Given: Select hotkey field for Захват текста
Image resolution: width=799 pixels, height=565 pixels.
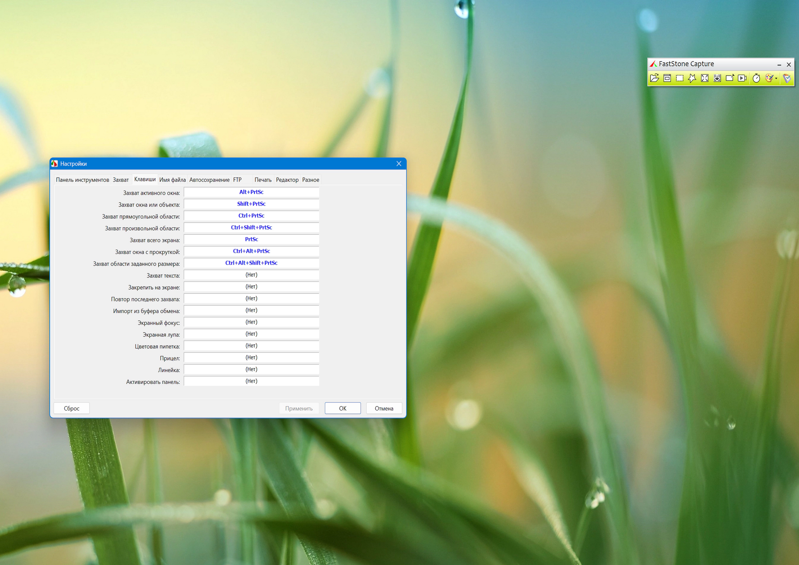Looking at the screenshot, I should pyautogui.click(x=251, y=275).
